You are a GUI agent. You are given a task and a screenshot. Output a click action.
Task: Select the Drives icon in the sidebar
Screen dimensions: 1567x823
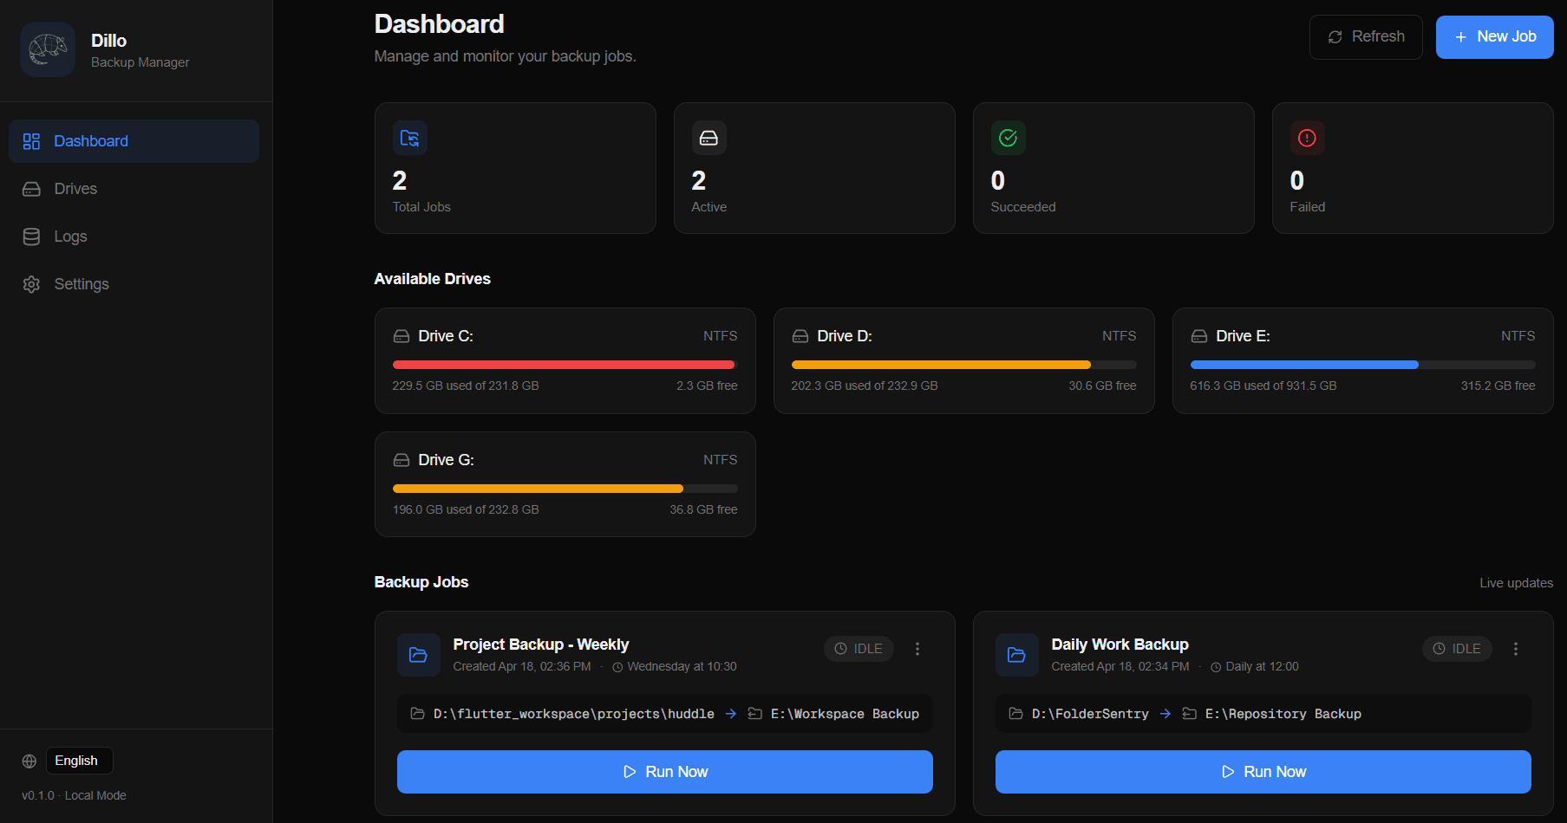click(31, 188)
